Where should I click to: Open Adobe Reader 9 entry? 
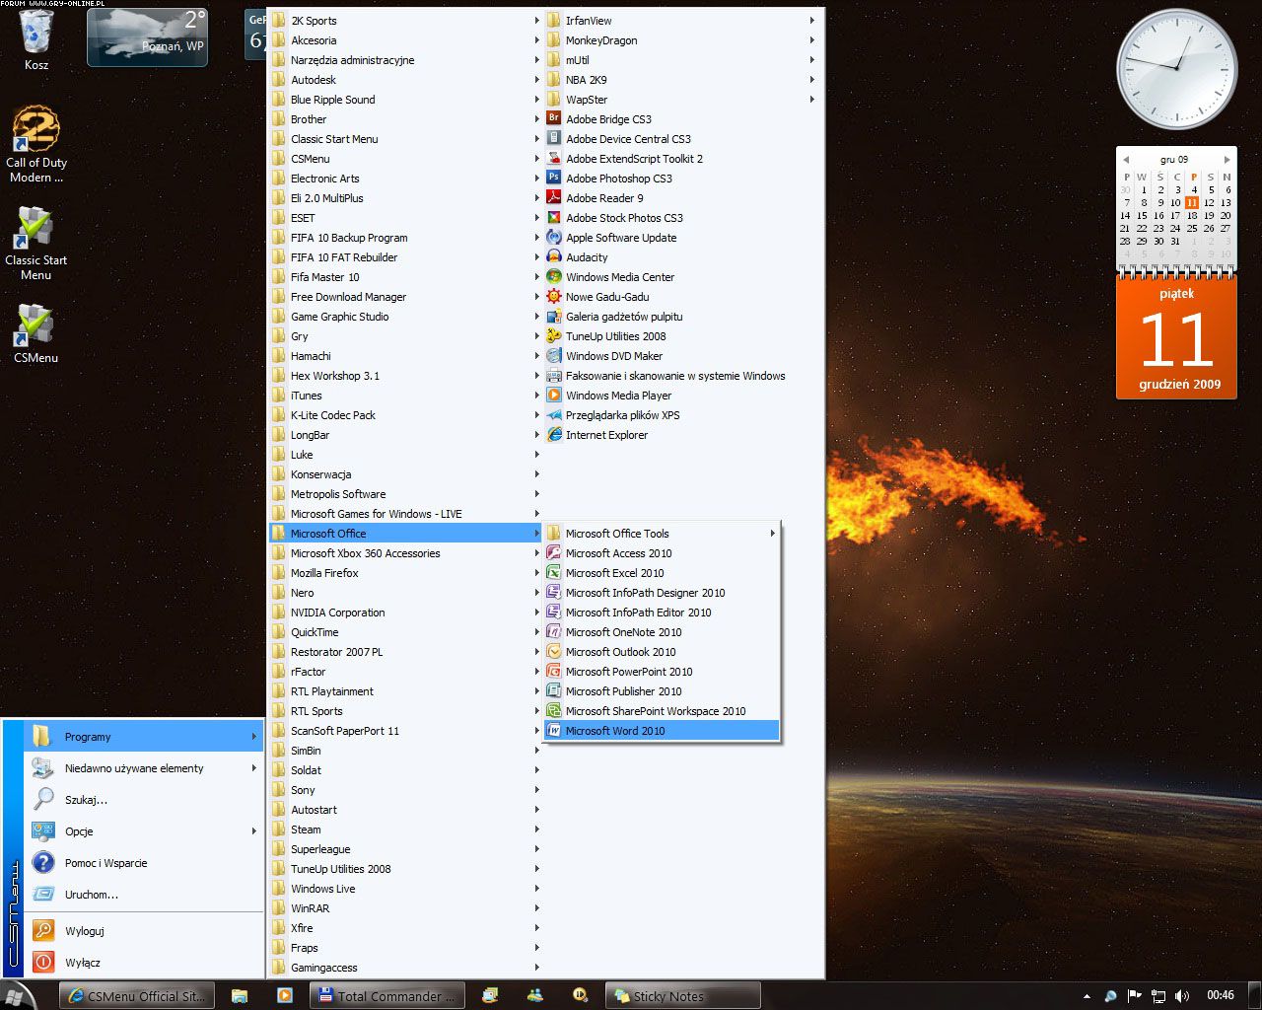click(603, 198)
